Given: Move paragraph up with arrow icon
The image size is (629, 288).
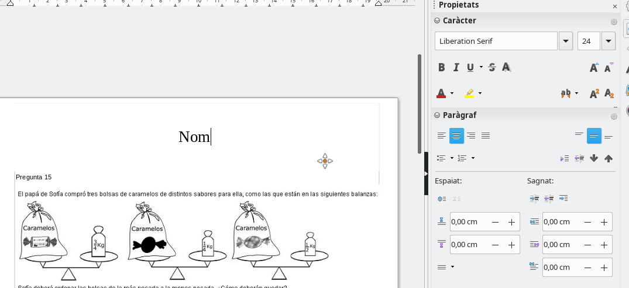Looking at the screenshot, I should (609, 159).
